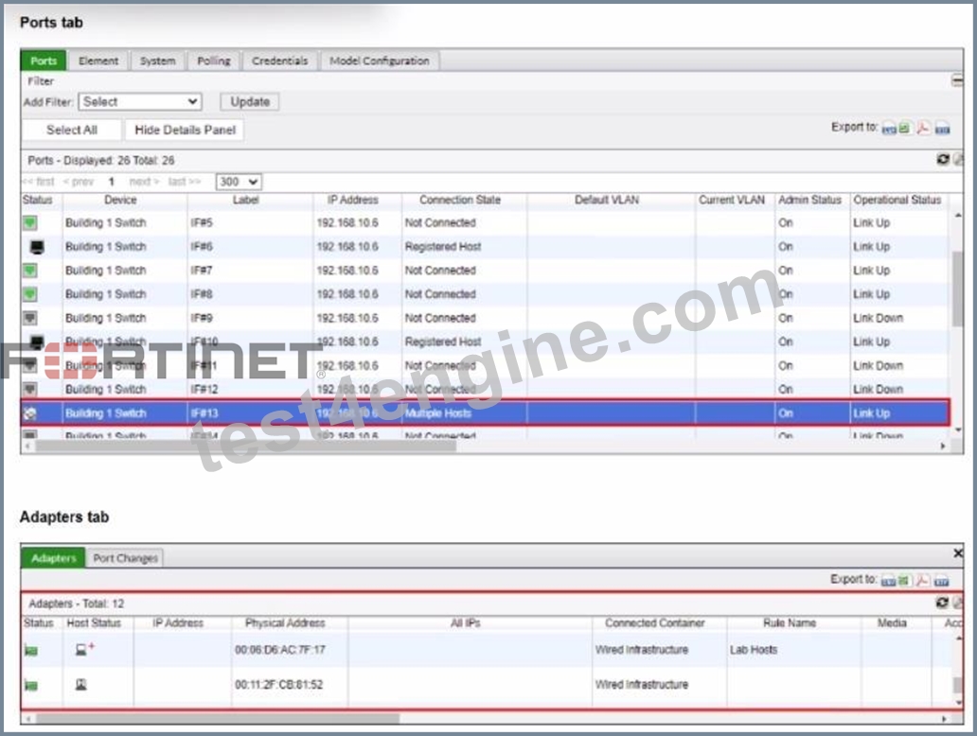Viewport: 977px width, 736px height.
Task: Click the multiple hosts icon on IF#13 row
Action: [x=30, y=413]
